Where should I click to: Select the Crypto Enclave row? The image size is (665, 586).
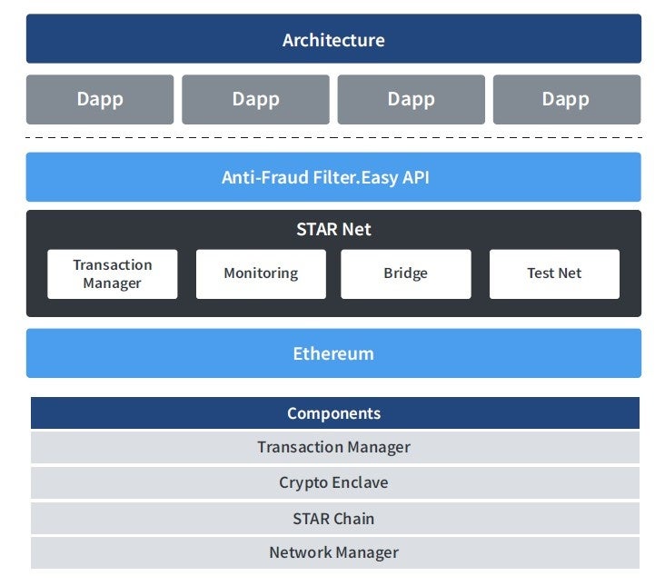click(x=335, y=483)
